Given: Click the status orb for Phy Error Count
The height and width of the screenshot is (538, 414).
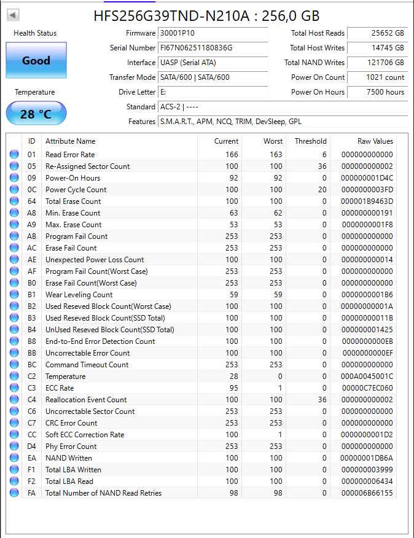Looking at the screenshot, I should tap(14, 446).
